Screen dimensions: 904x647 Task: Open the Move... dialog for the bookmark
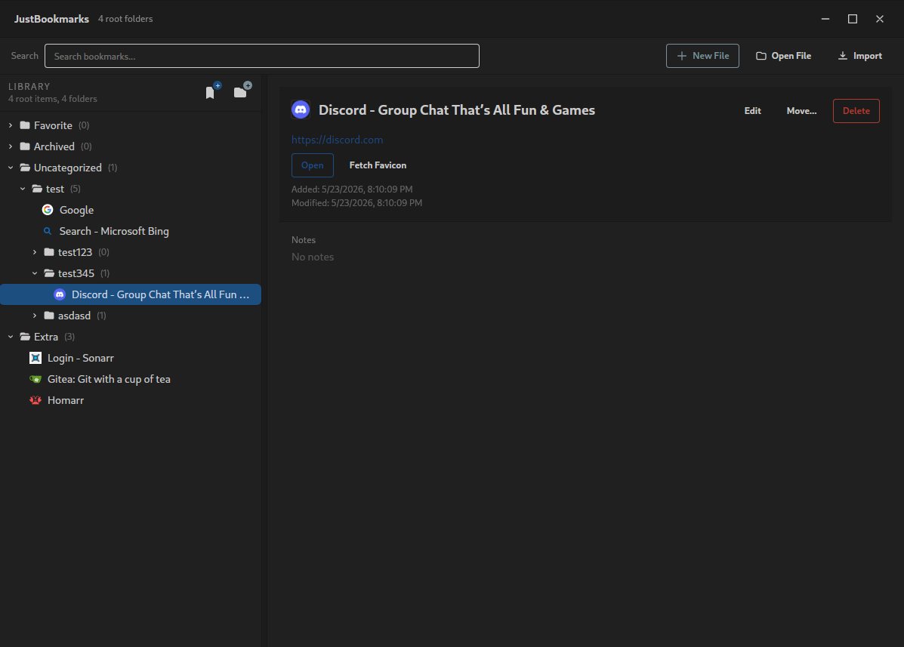pyautogui.click(x=801, y=111)
